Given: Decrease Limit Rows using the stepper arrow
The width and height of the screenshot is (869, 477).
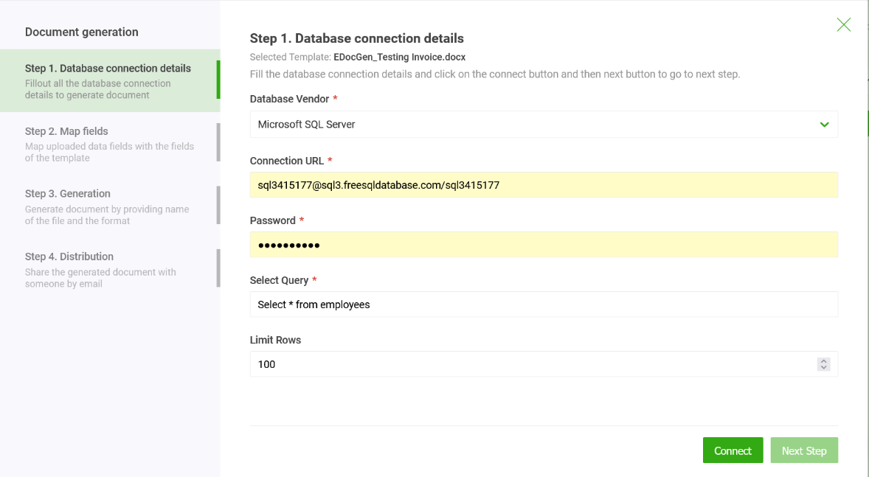Looking at the screenshot, I should [823, 367].
